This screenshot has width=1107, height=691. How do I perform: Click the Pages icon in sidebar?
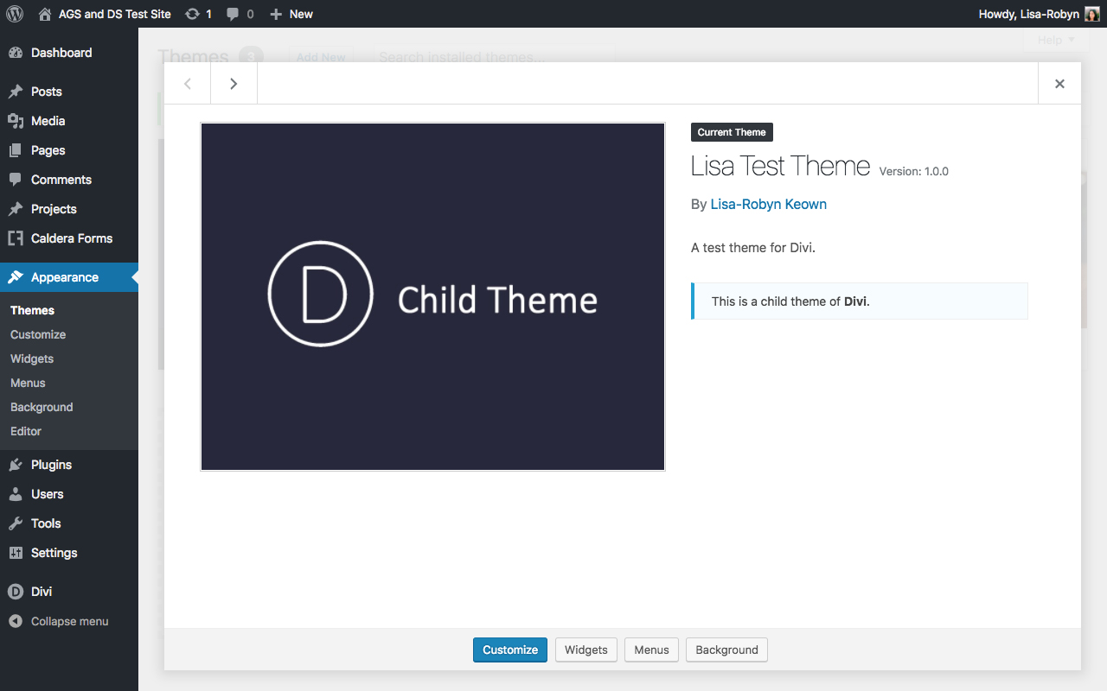pyautogui.click(x=16, y=150)
